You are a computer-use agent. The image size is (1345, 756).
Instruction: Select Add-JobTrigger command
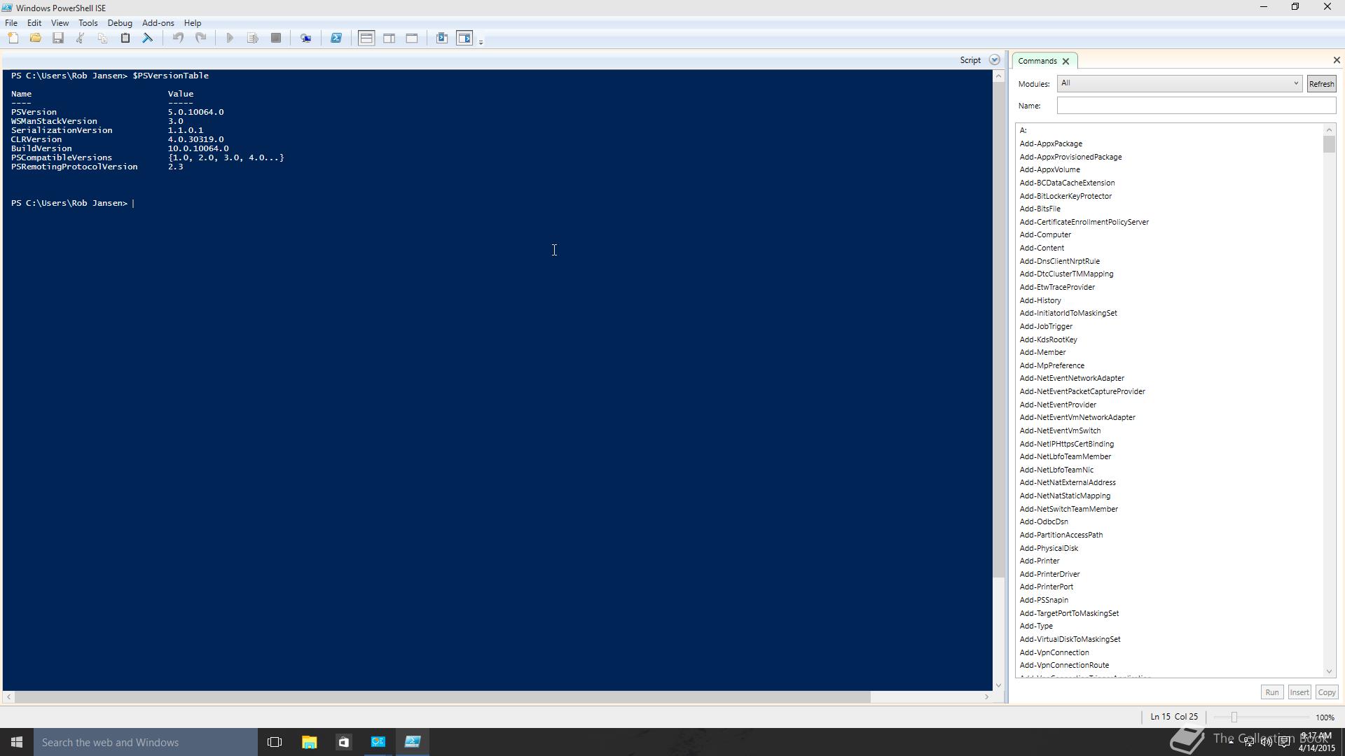(x=1046, y=326)
